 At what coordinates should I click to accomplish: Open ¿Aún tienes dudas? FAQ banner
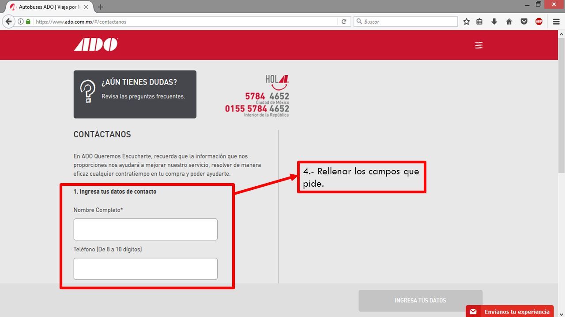(135, 94)
